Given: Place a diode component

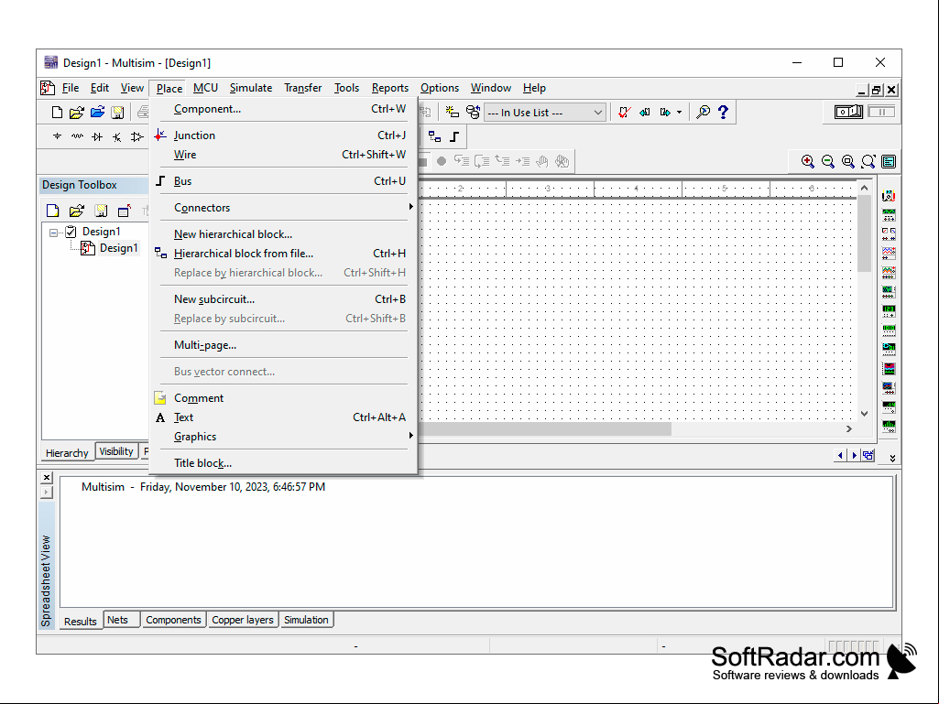Looking at the screenshot, I should 97,136.
